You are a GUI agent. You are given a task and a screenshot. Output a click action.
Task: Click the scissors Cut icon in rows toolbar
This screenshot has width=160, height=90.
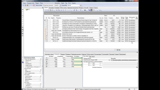(61, 10)
